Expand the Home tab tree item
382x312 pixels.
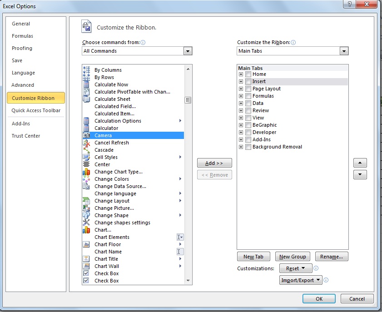pos(240,74)
